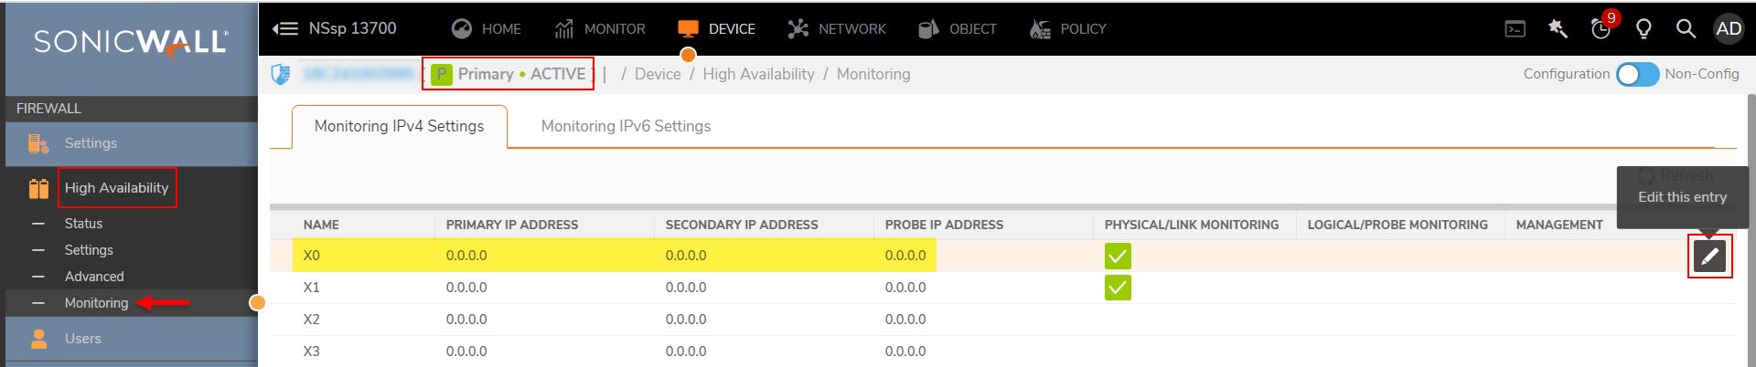1756x367 pixels.
Task: Open the Advanced page under High Availability
Action: coord(94,277)
